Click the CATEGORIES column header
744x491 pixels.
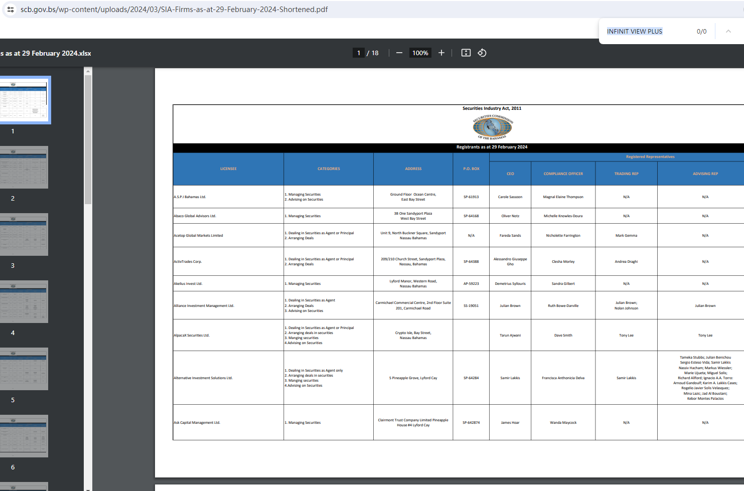click(x=329, y=169)
